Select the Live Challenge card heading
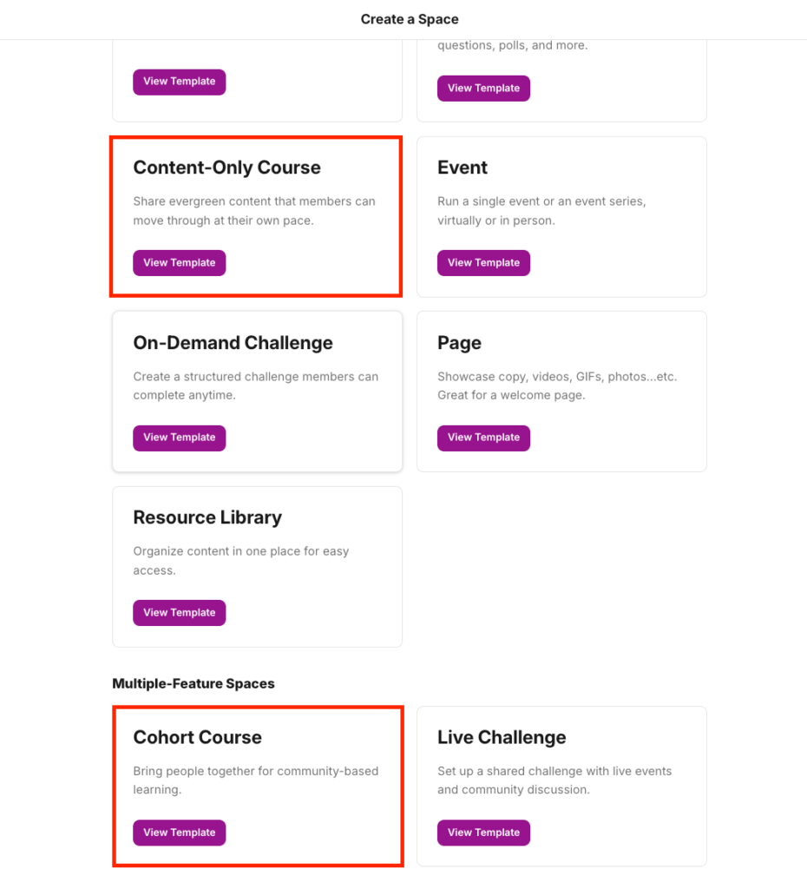 502,737
